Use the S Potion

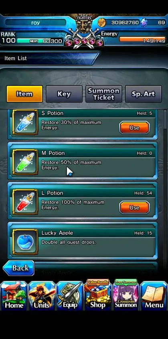134,128
